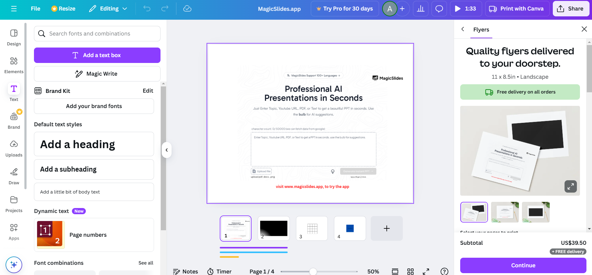Select the Text side panel tab
This screenshot has width=592, height=275.
coord(14,92)
